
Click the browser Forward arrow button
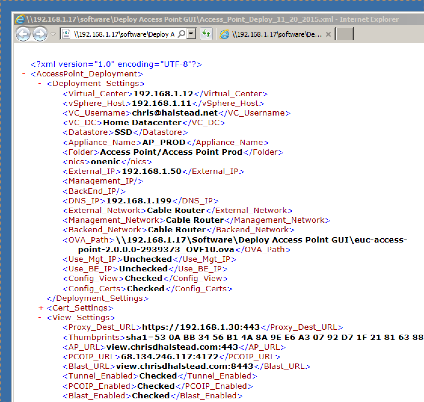40,34
